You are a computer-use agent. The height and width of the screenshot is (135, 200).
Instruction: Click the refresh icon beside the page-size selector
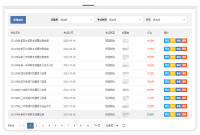pyautogui.click(x=124, y=125)
